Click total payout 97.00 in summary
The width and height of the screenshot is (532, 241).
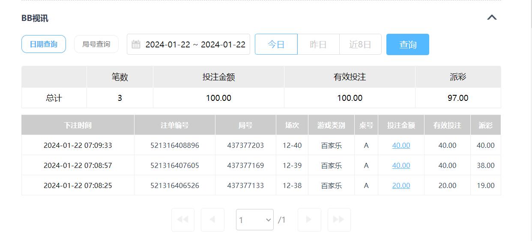point(458,98)
